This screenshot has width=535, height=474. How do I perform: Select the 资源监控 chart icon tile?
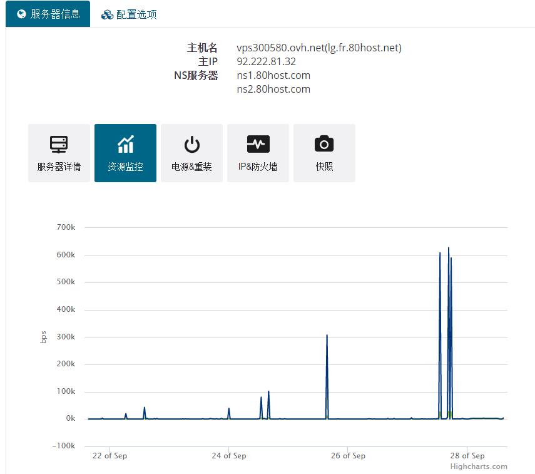[125, 153]
